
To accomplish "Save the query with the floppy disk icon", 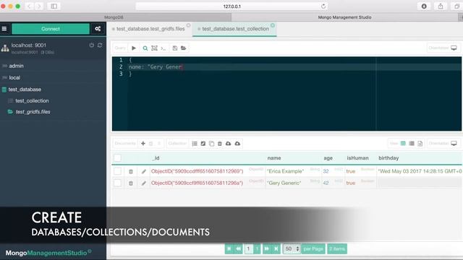I will (x=175, y=48).
